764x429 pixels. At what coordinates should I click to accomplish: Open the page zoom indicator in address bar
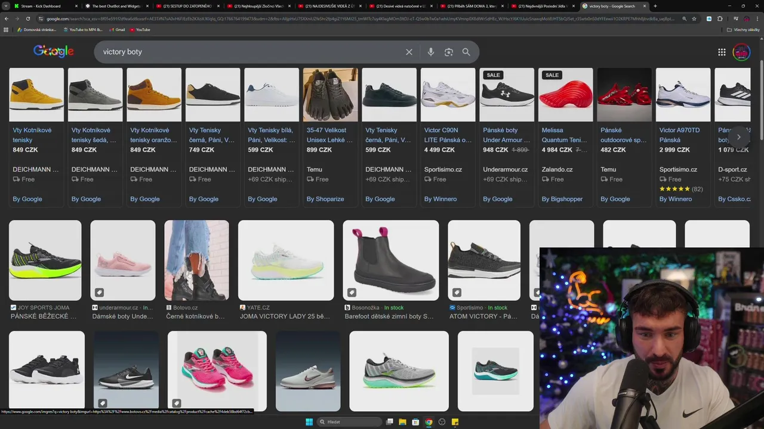point(684,18)
